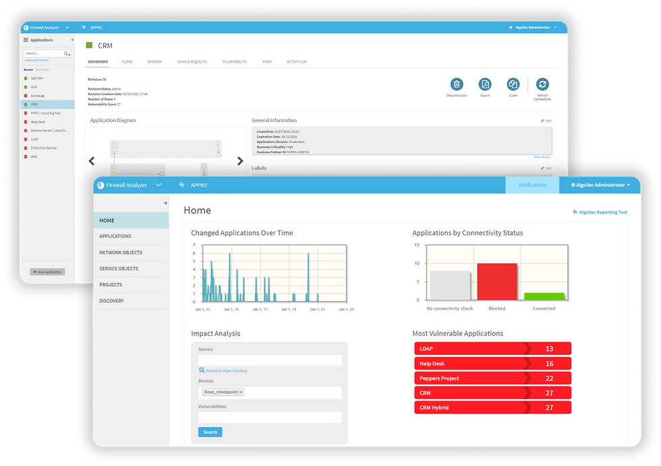Open the Notifications header button
Screen dimensions: 661x466
pyautogui.click(x=532, y=185)
